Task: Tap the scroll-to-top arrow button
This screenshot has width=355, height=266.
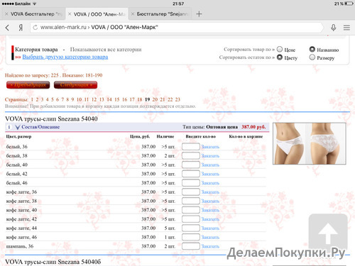Action: (328, 233)
